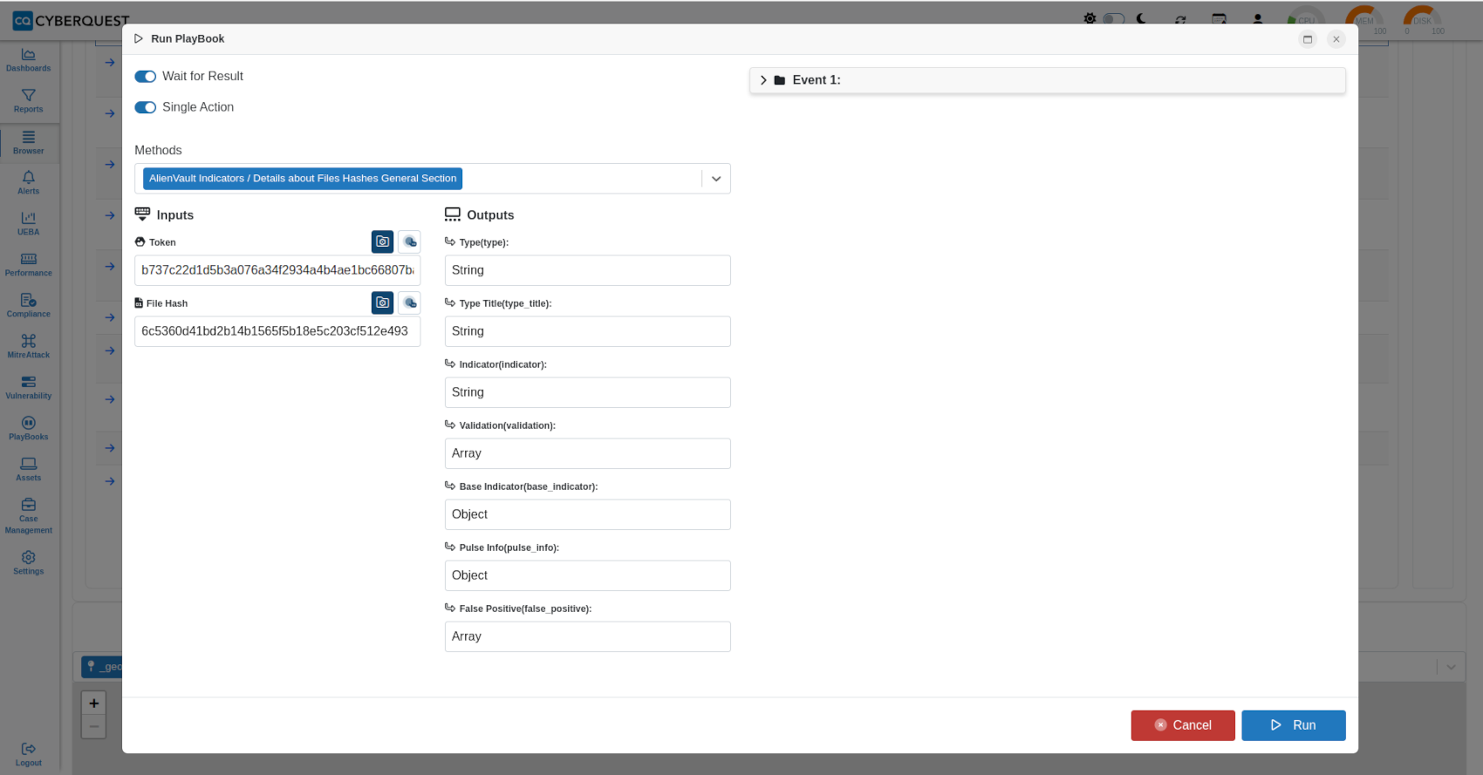The width and height of the screenshot is (1483, 775).
Task: Expand the Event 1 section
Action: tap(1048, 80)
